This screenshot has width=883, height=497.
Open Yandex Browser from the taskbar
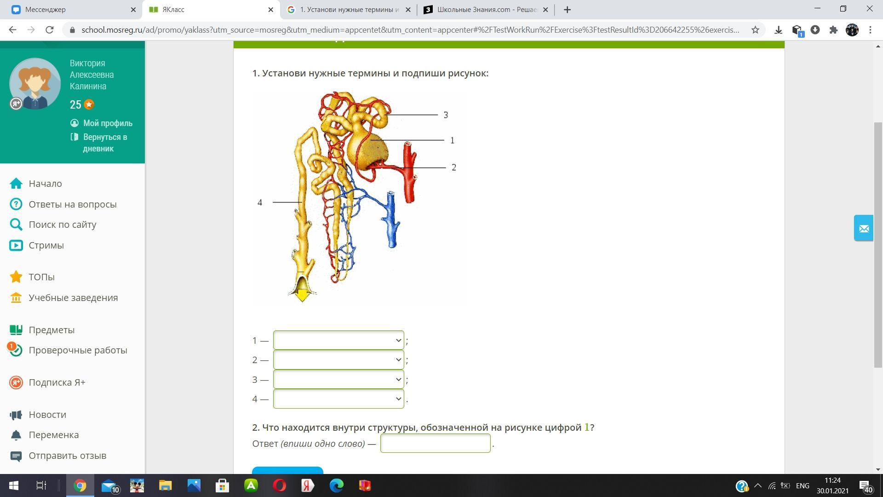point(308,485)
